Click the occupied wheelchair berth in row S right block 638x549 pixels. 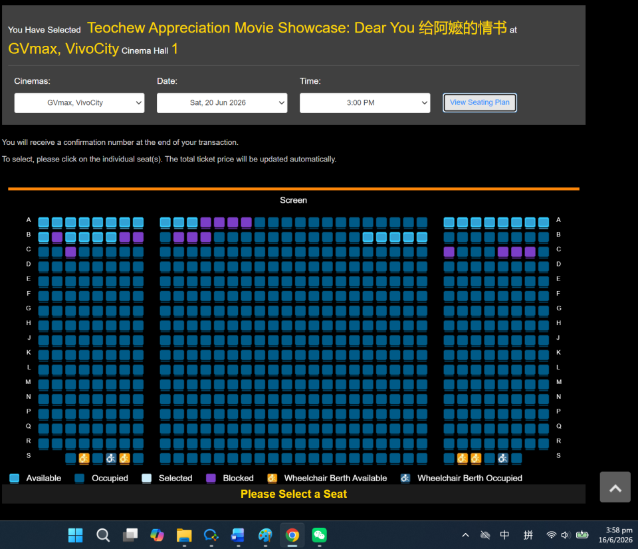click(503, 458)
